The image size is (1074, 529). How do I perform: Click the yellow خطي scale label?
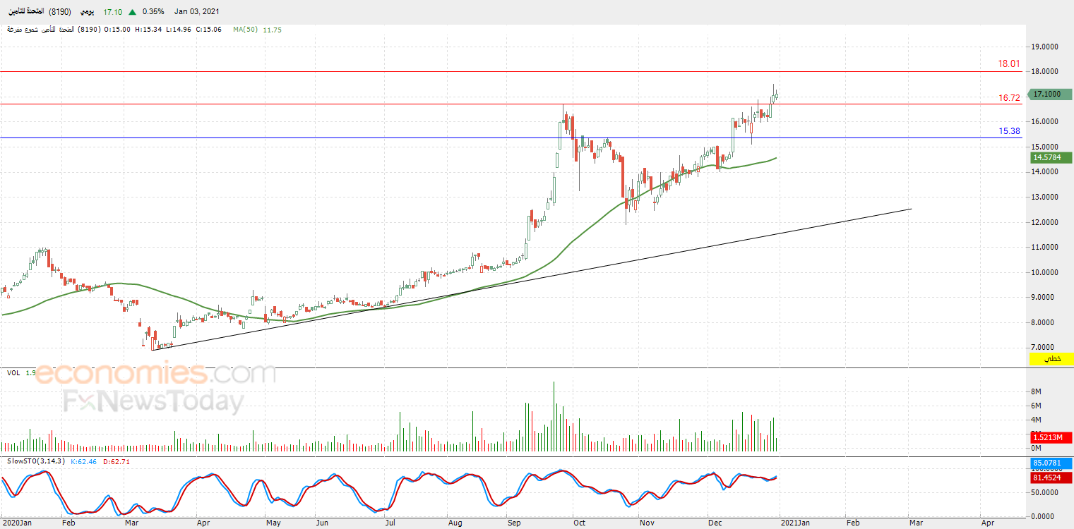[1051, 359]
